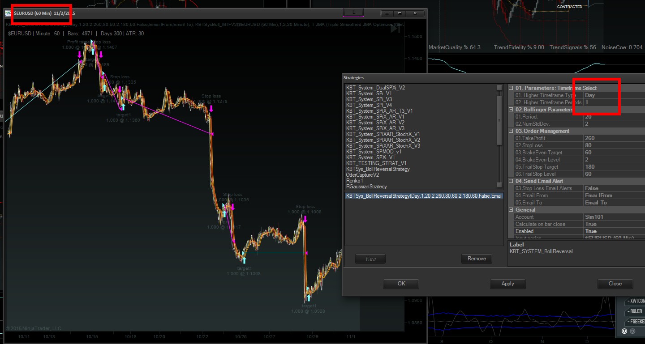Click the Close button in Strategies dialog

pos(615,284)
